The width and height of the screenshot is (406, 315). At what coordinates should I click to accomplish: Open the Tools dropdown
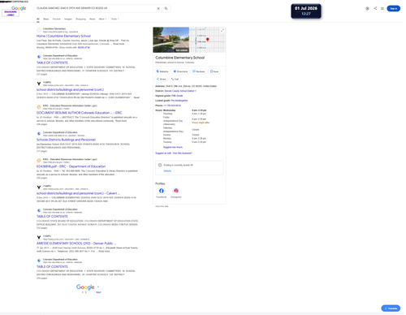pyautogui.click(x=114, y=19)
